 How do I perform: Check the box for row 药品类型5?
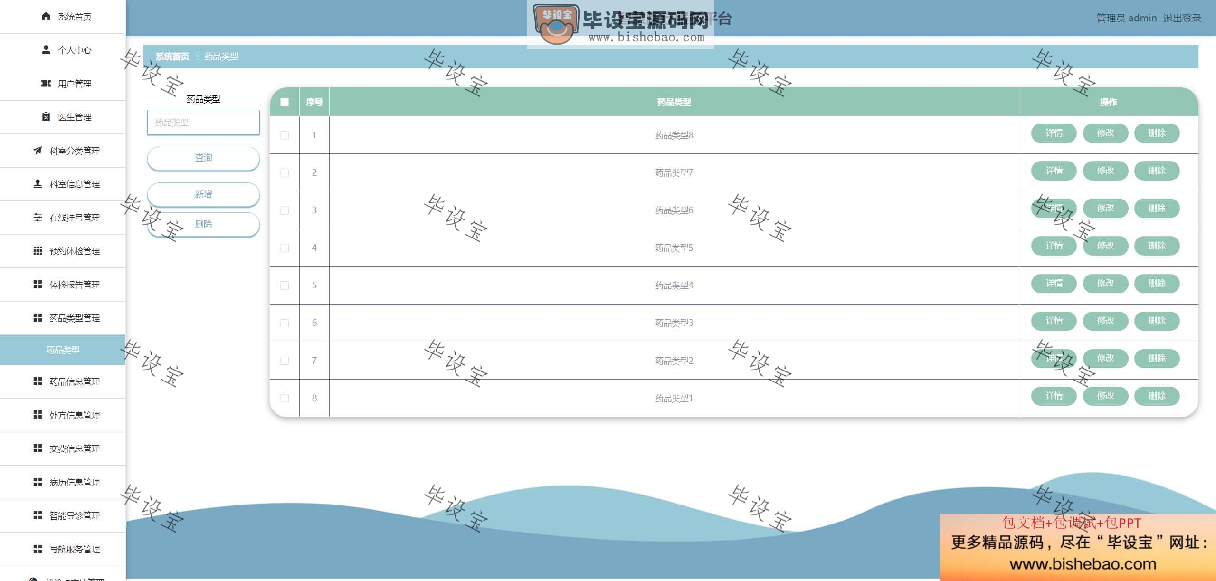click(285, 248)
